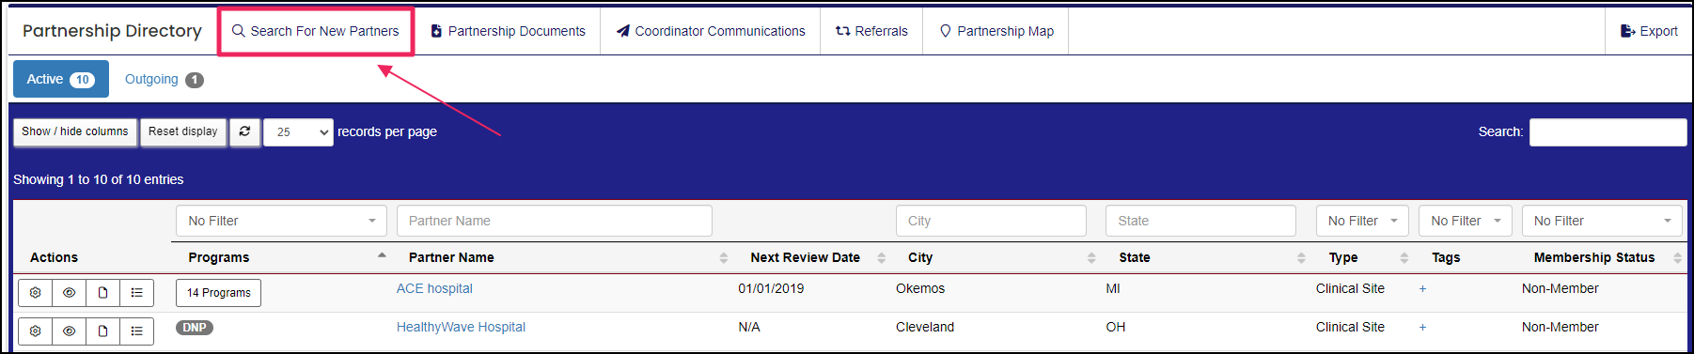Viewport: 1694px width, 354px height.
Task: Open the Type No Filter dropdown
Action: 1362,221
